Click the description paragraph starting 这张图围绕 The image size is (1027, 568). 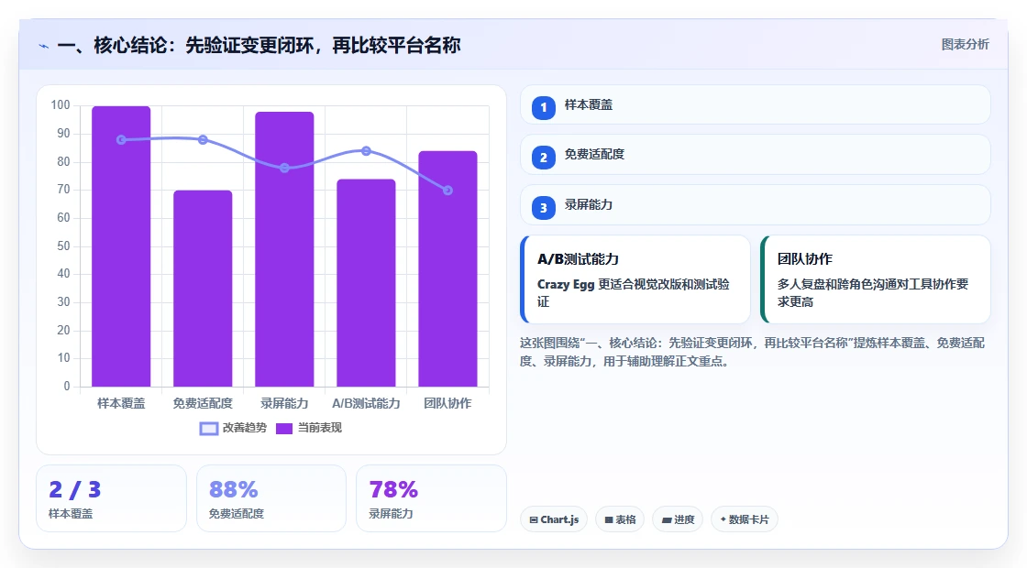click(752, 352)
